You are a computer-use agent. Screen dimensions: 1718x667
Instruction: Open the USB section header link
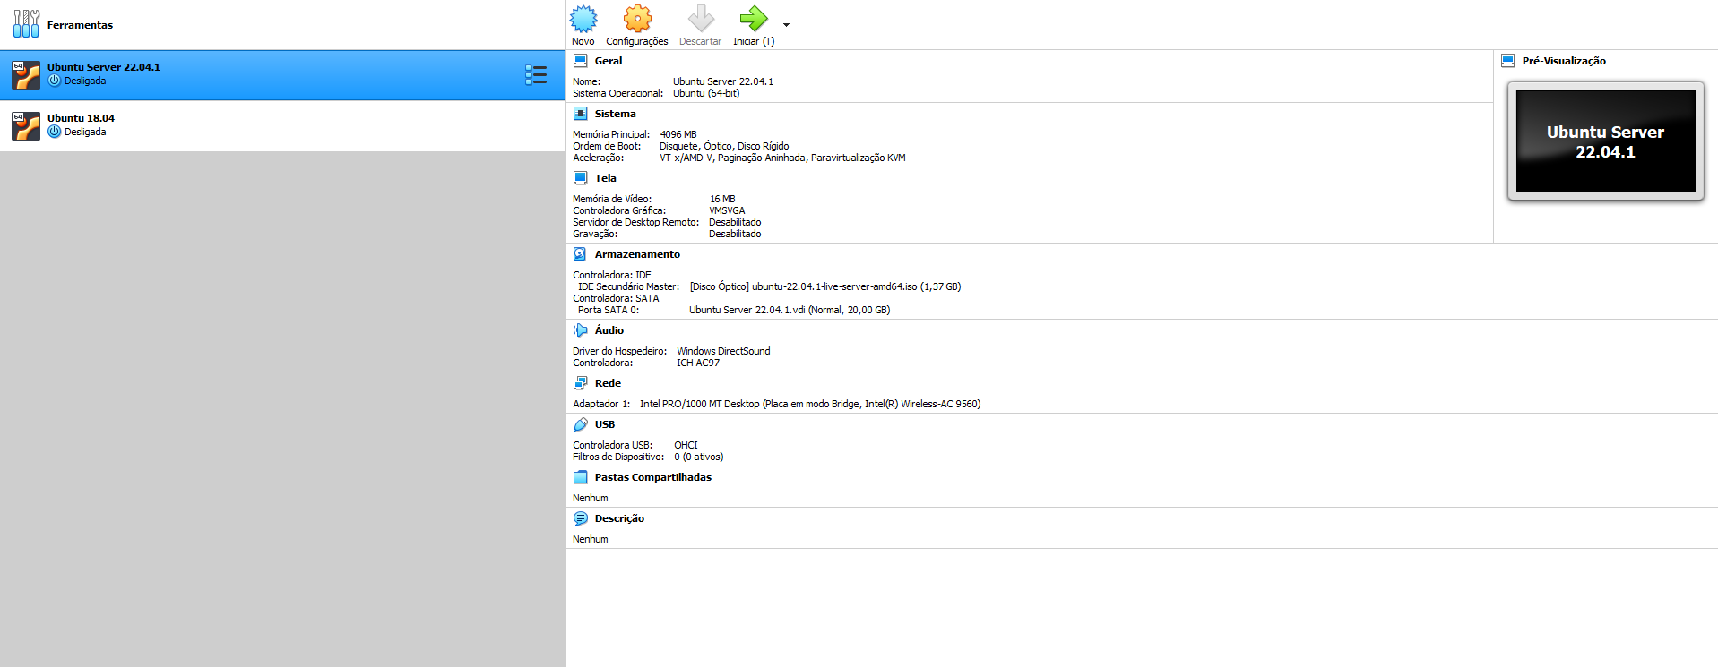point(605,424)
